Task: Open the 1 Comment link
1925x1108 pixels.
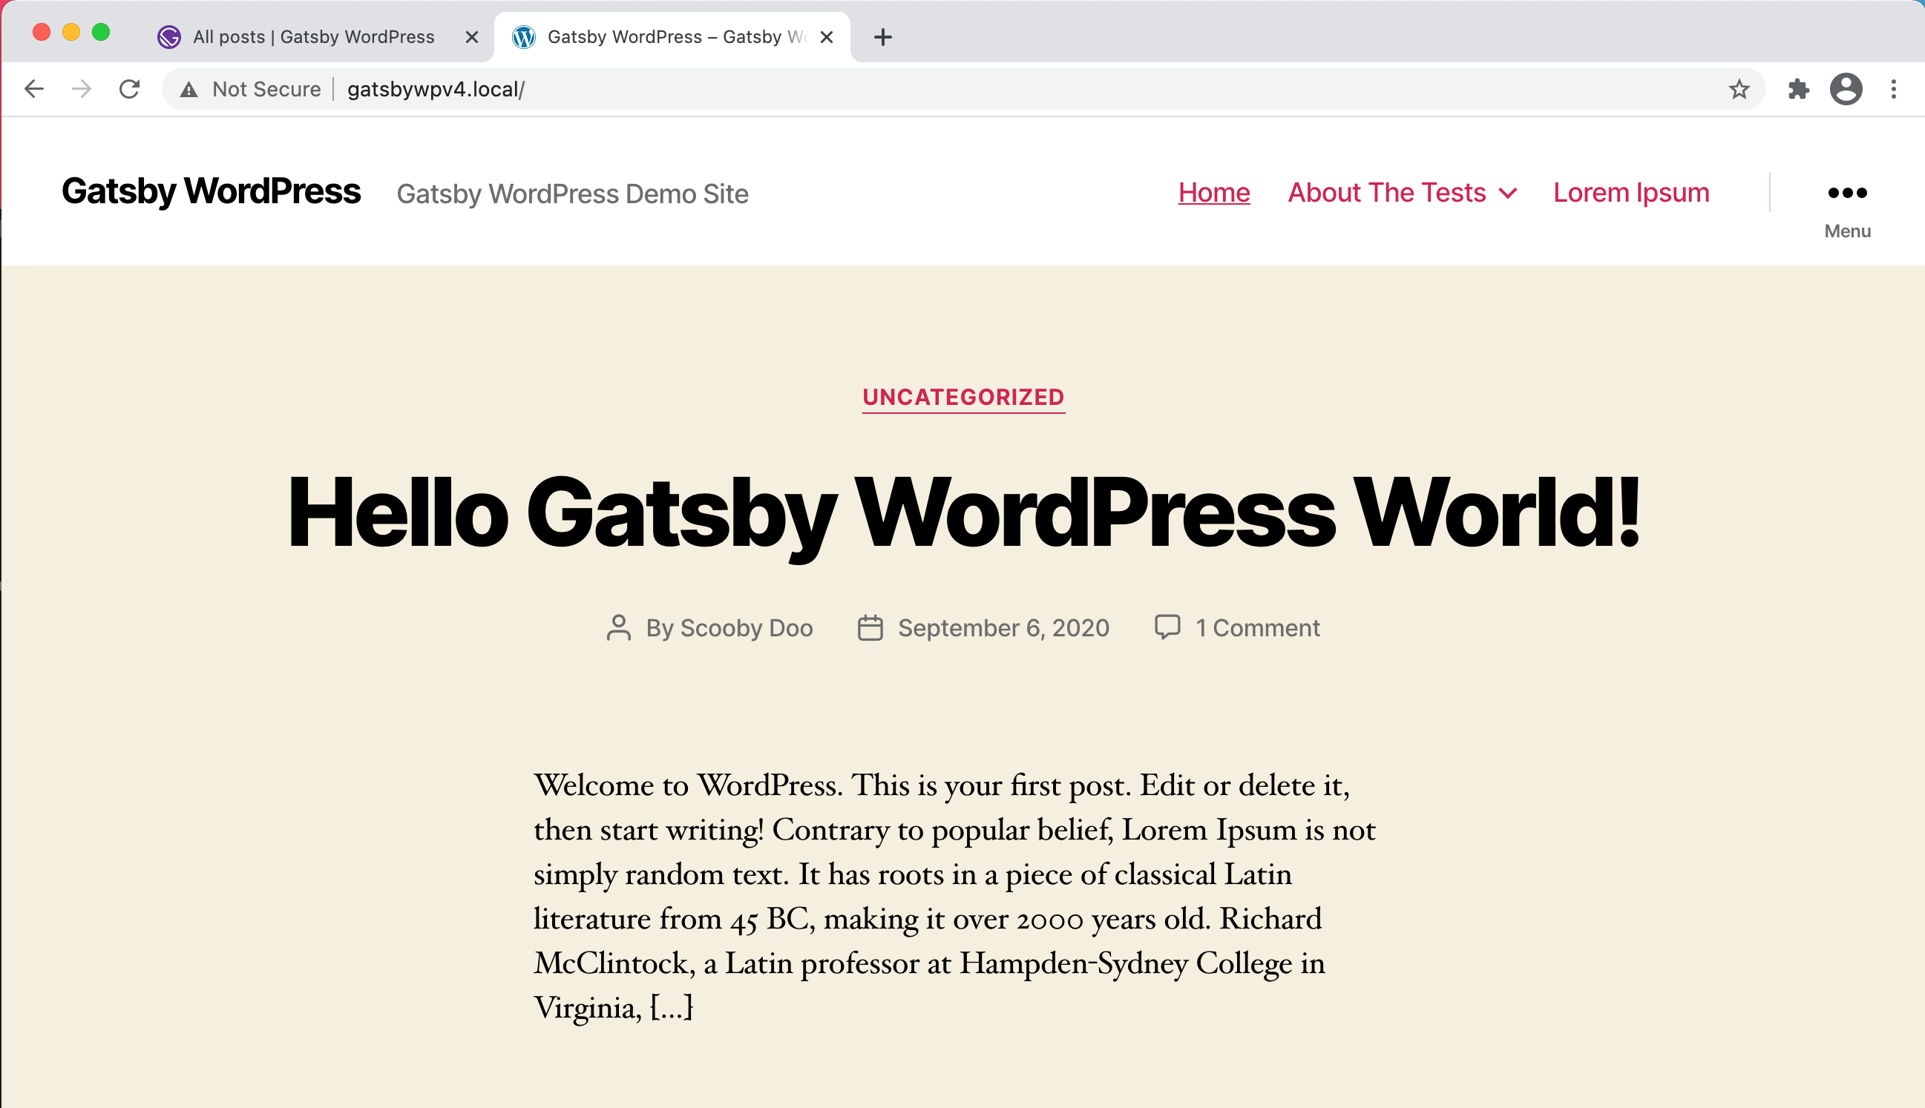Action: tap(1257, 628)
